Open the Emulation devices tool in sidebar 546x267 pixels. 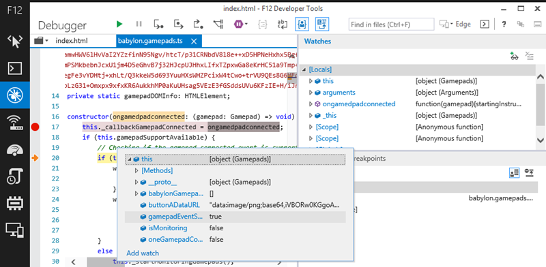tap(15, 230)
